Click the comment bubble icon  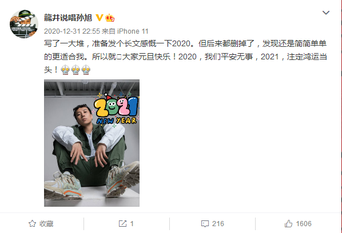click(x=205, y=224)
